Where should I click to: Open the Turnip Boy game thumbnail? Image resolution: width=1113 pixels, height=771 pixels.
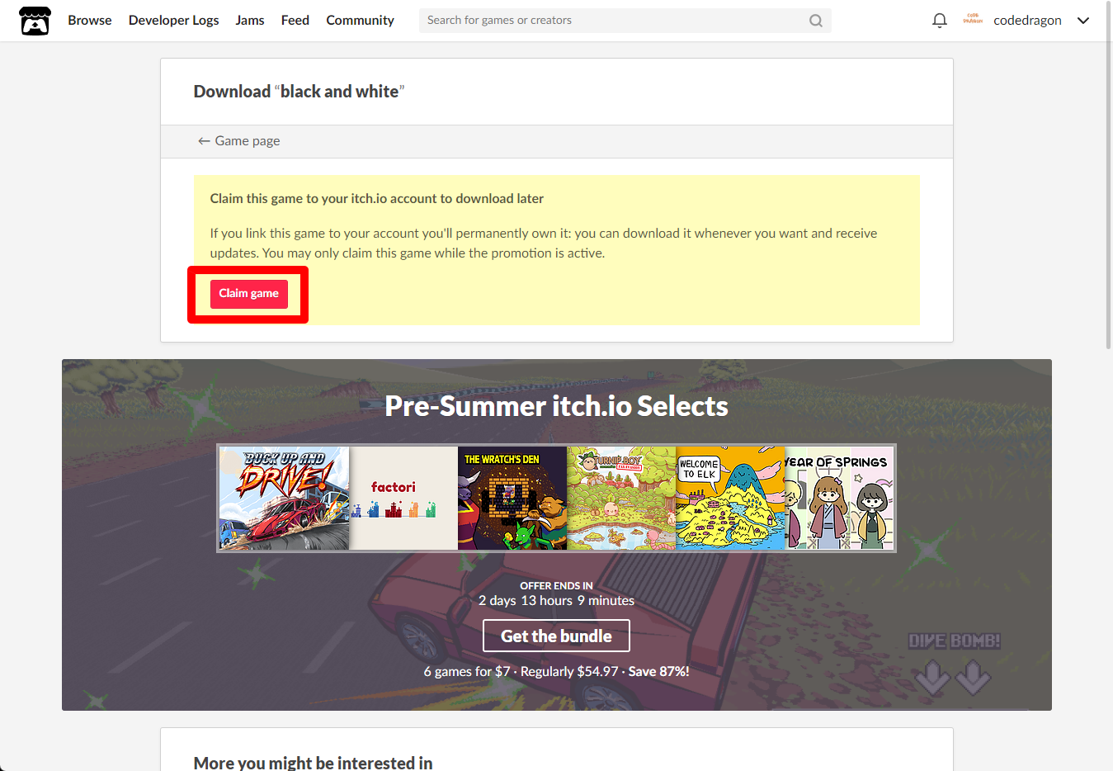coord(621,499)
